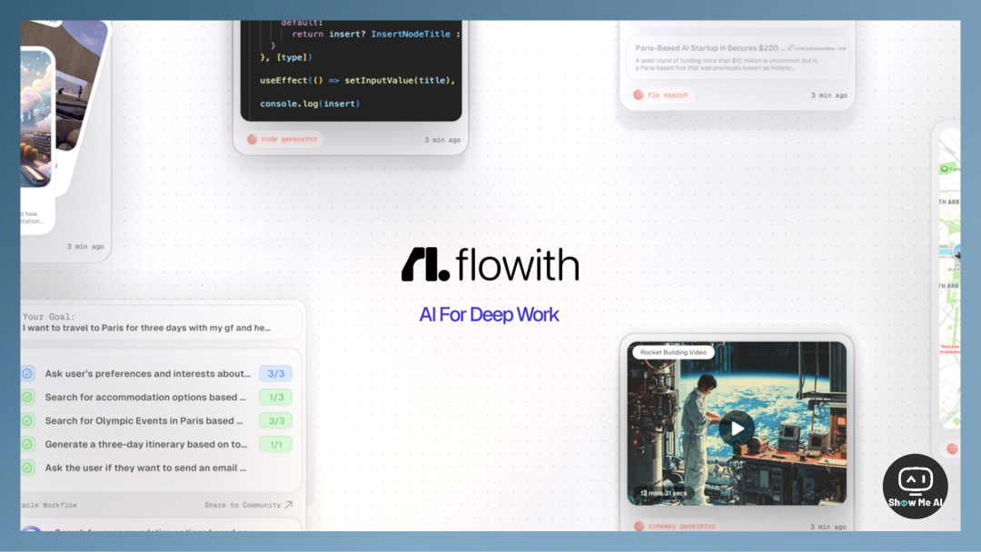Click '12 mins 31 secs' video duration
Viewport: 981px width, 552px height.
pos(663,493)
